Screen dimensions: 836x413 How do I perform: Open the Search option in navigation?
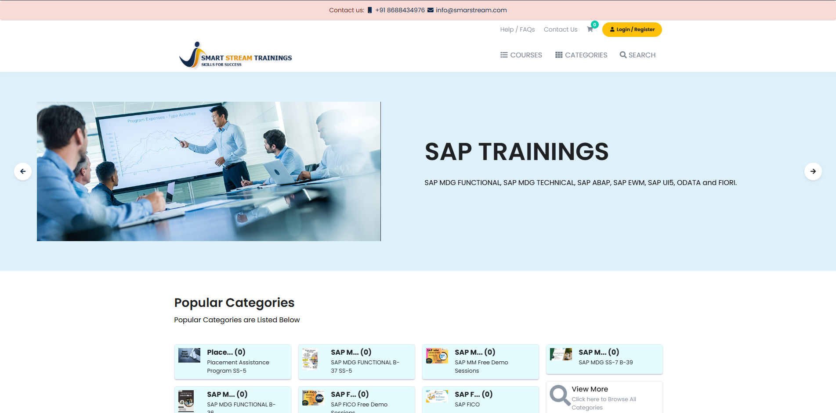[637, 55]
